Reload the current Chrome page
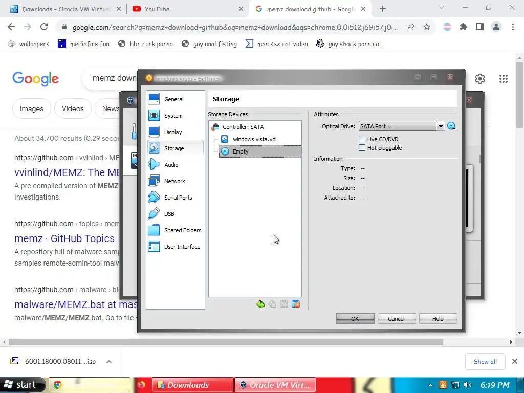Image resolution: width=524 pixels, height=393 pixels. point(44,27)
